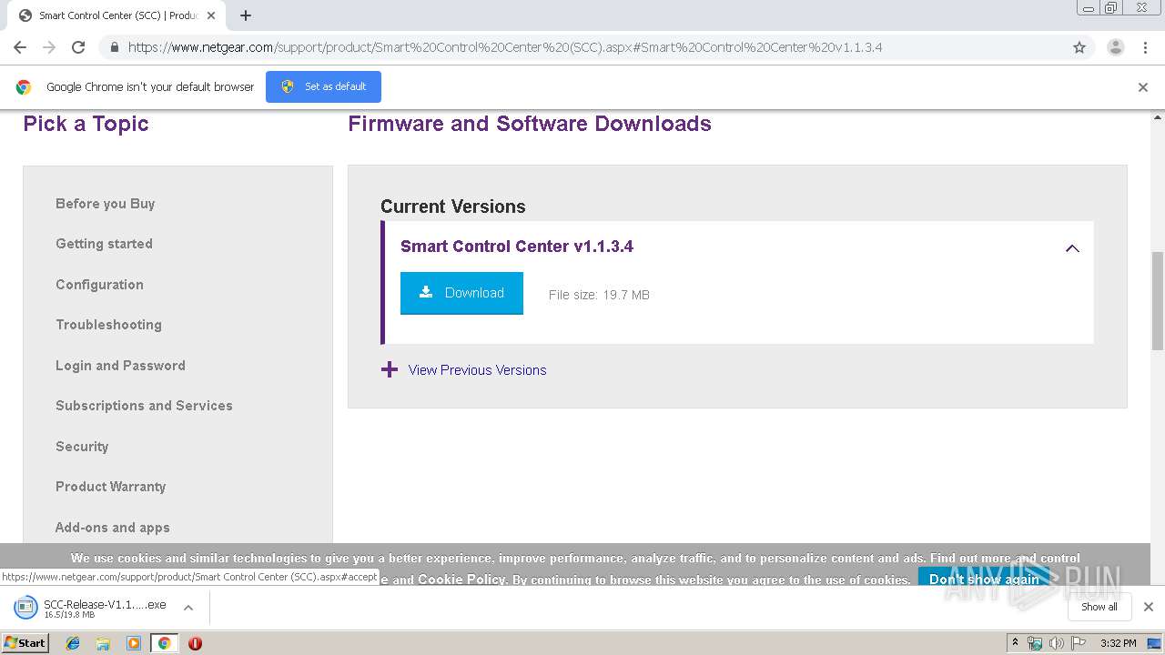The width and height of the screenshot is (1165, 655).
Task: Open the Windows Start menu
Action: click(25, 643)
